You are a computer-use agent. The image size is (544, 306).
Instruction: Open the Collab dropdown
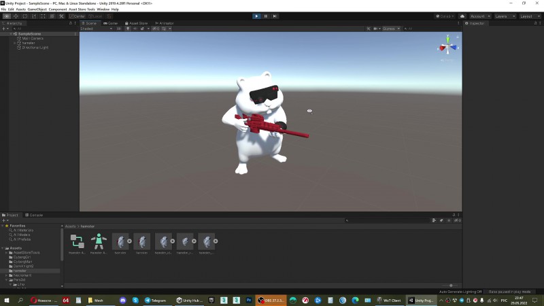point(445,16)
